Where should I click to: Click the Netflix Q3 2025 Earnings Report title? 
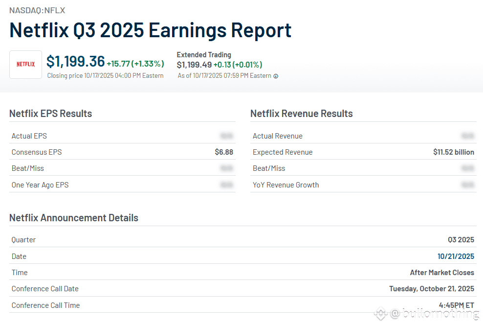(151, 30)
